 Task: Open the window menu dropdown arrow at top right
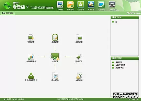click(x=134, y=2)
